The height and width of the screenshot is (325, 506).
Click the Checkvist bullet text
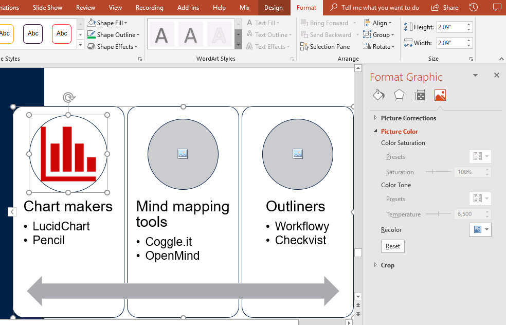(x=300, y=240)
